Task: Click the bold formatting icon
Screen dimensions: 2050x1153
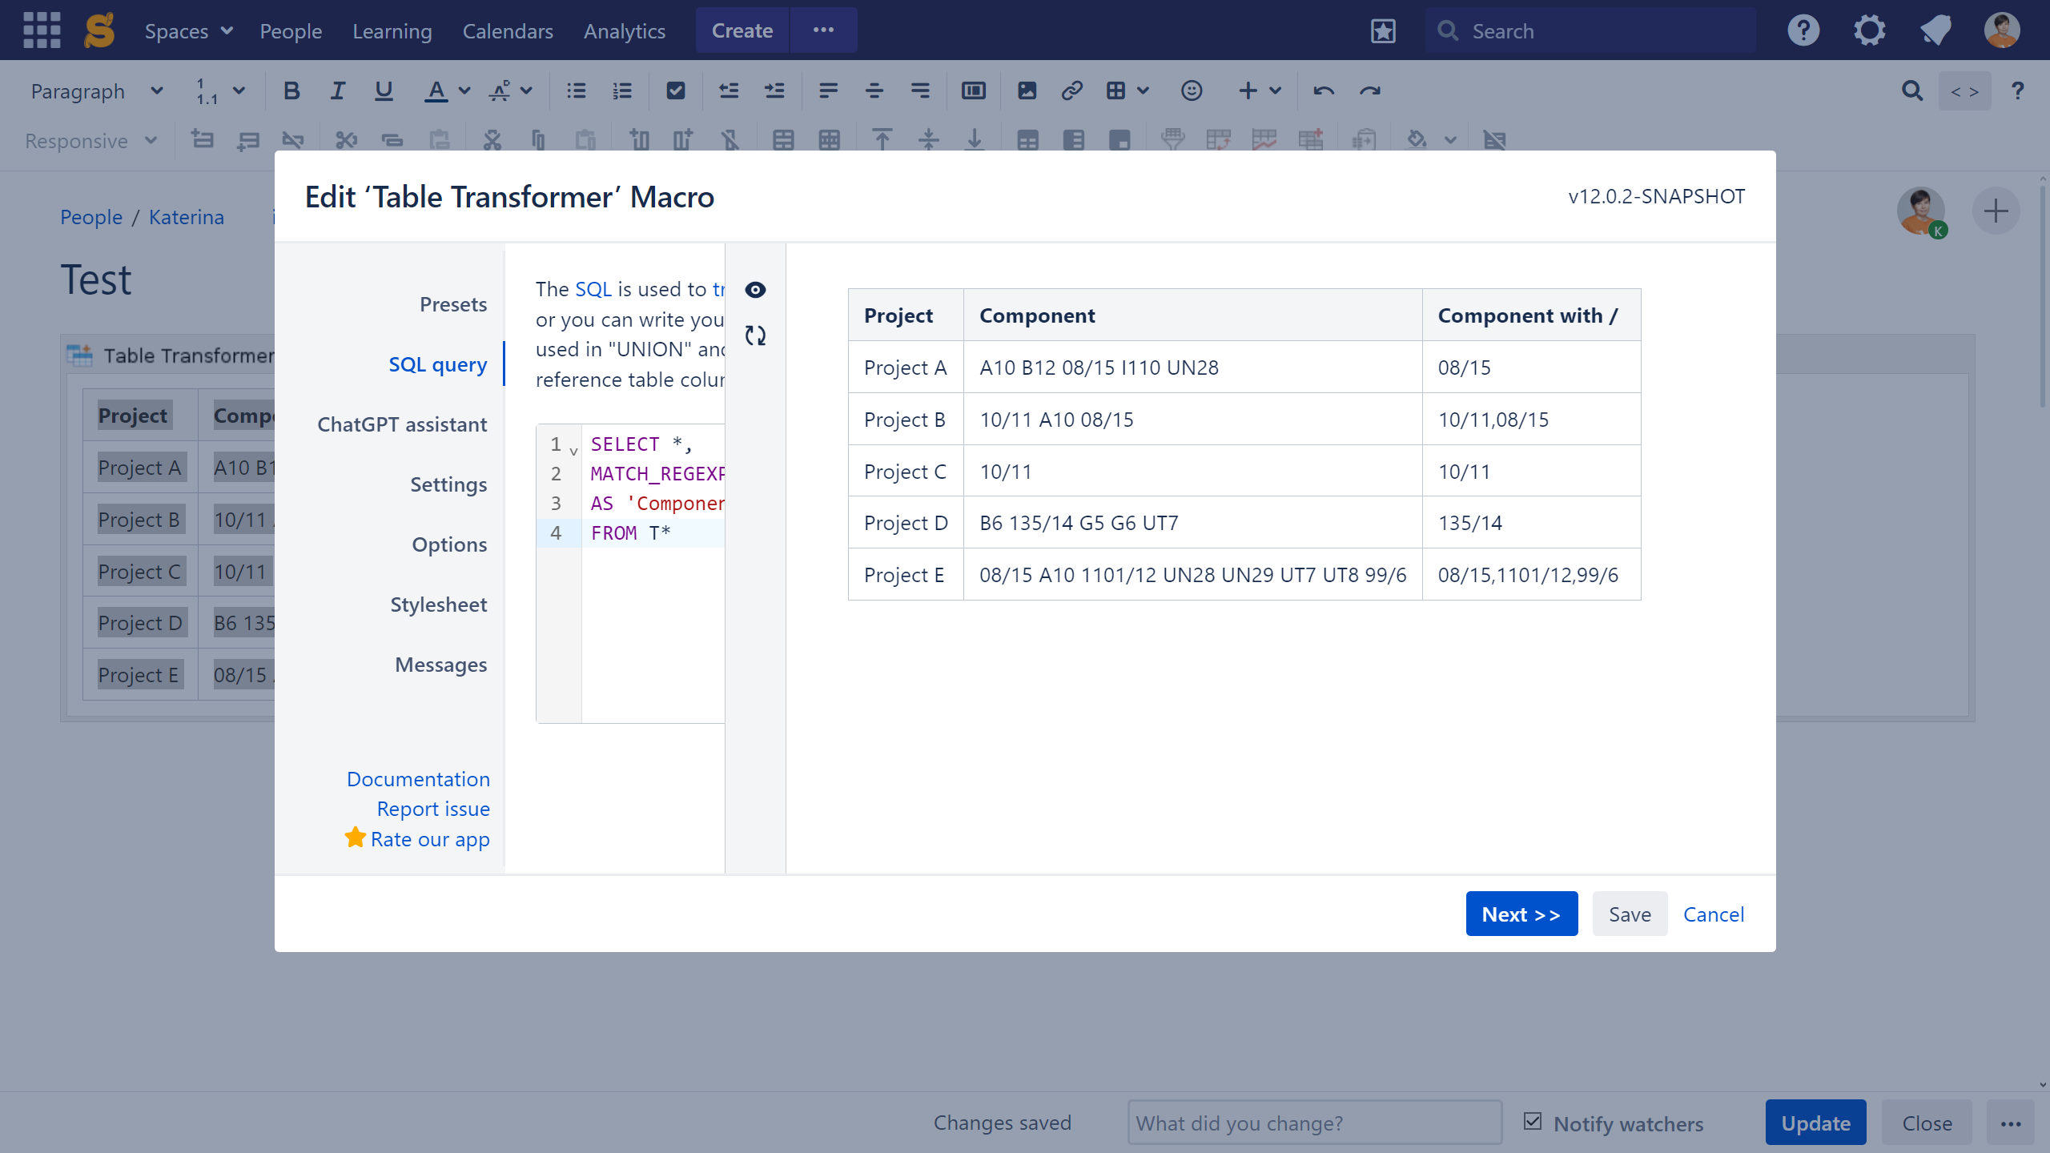Action: pos(291,90)
